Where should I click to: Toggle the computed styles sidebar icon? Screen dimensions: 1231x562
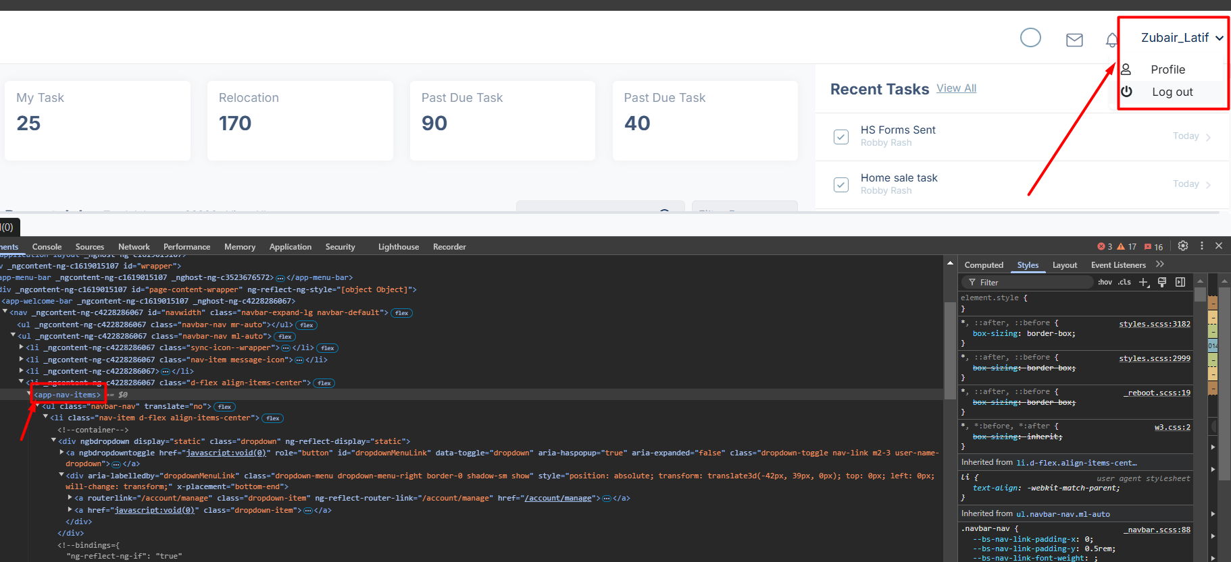(x=1180, y=282)
